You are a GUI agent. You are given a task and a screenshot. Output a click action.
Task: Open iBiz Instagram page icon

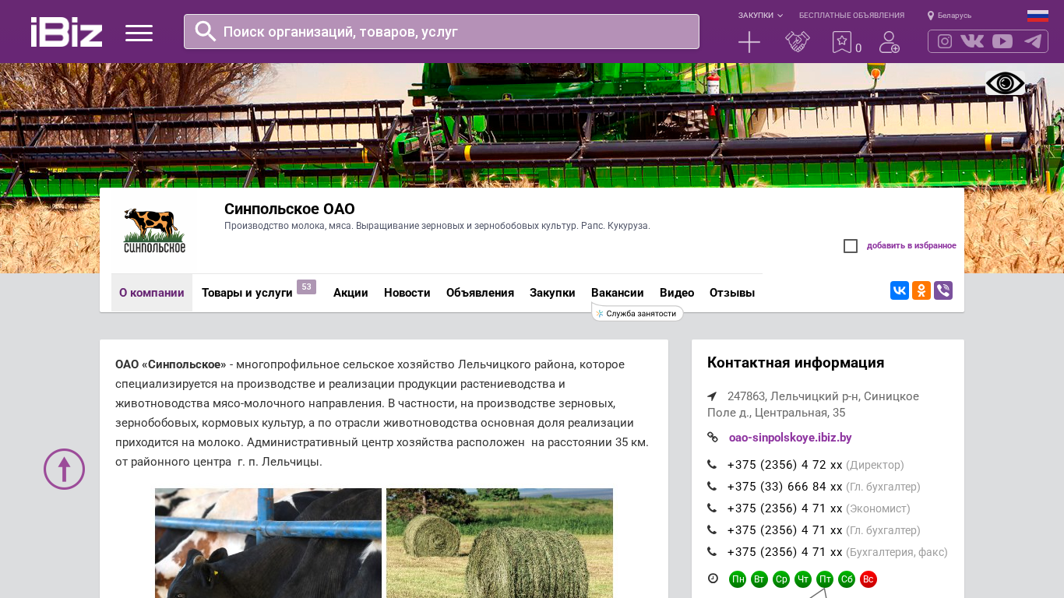pos(945,41)
